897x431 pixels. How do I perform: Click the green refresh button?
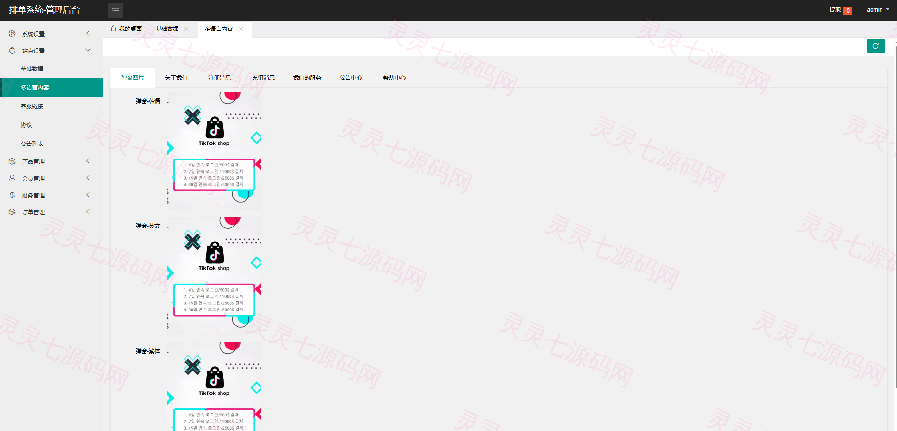pos(876,46)
